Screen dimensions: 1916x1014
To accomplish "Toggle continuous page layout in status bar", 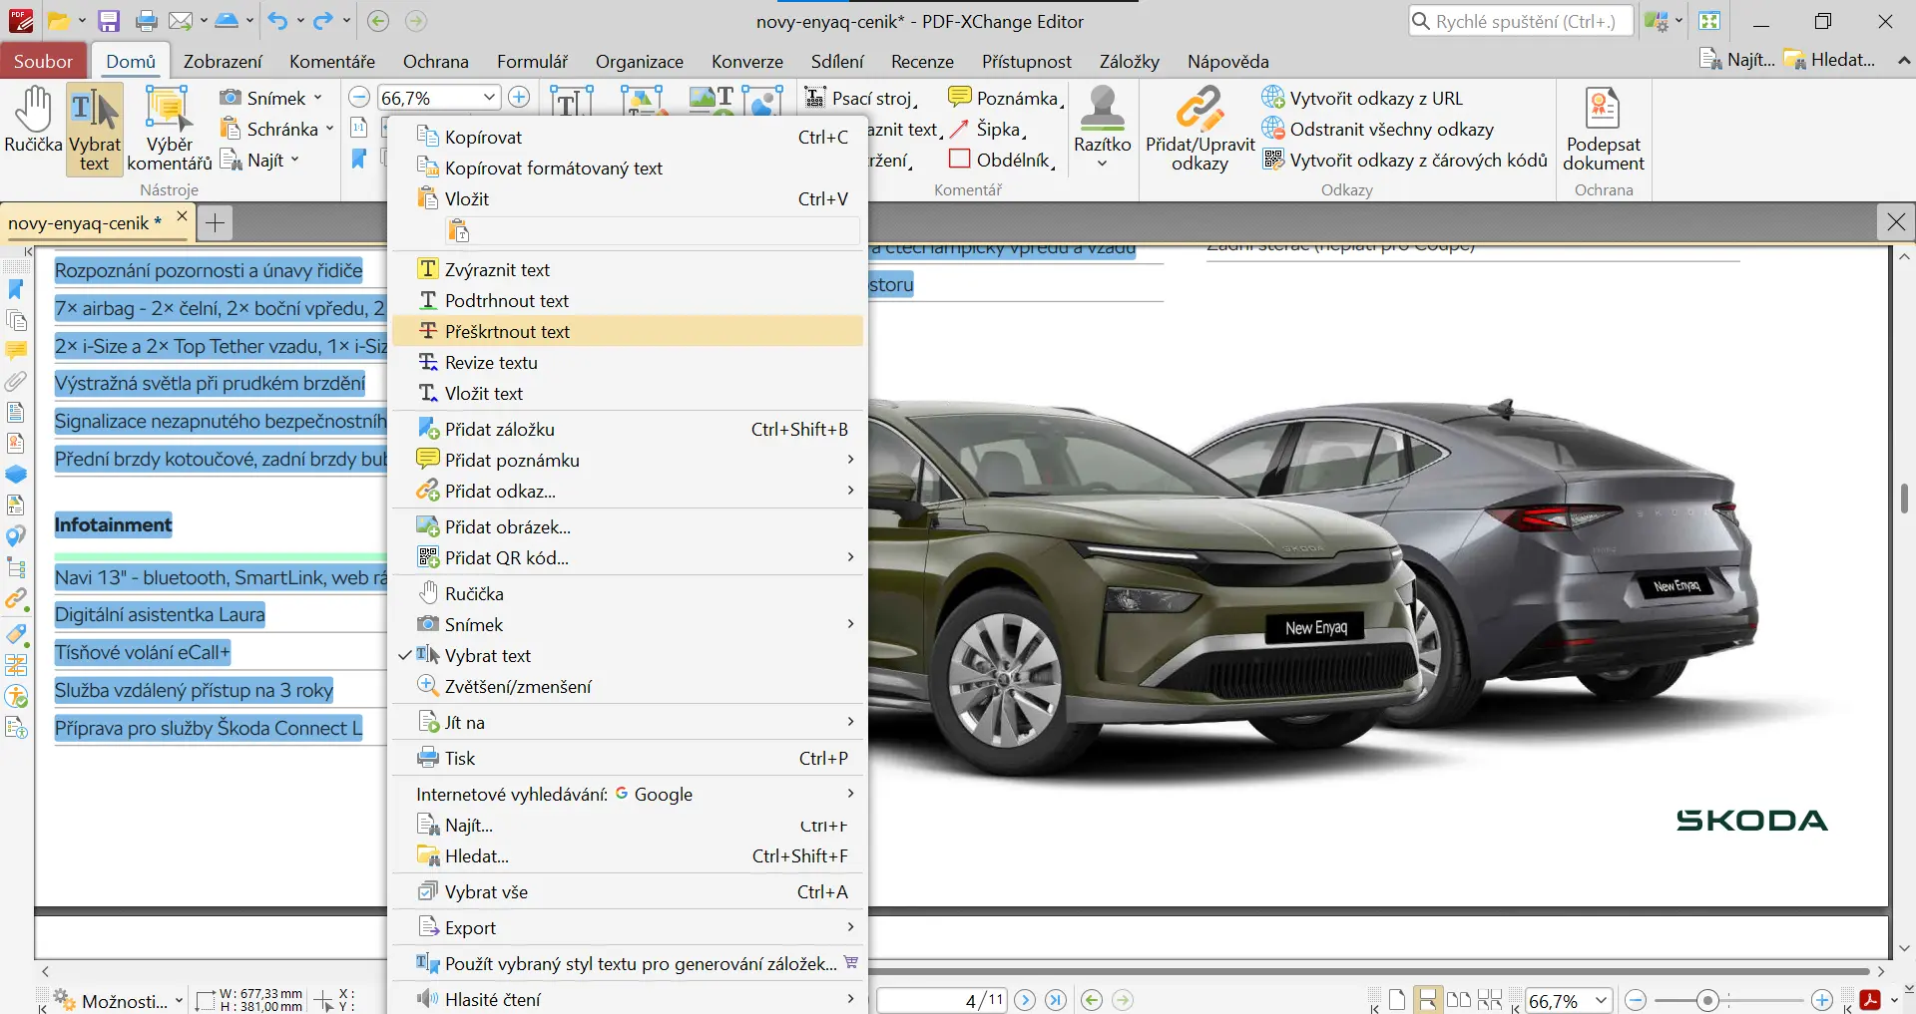I will (1428, 1000).
